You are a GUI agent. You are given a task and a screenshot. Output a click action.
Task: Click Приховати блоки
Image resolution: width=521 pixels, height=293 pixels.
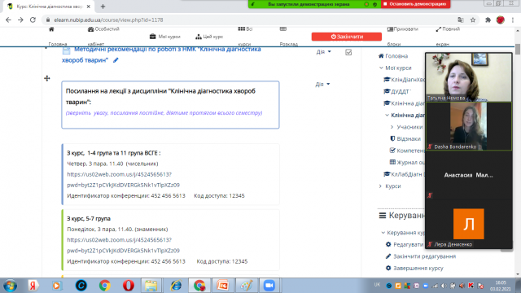pyautogui.click(x=402, y=37)
